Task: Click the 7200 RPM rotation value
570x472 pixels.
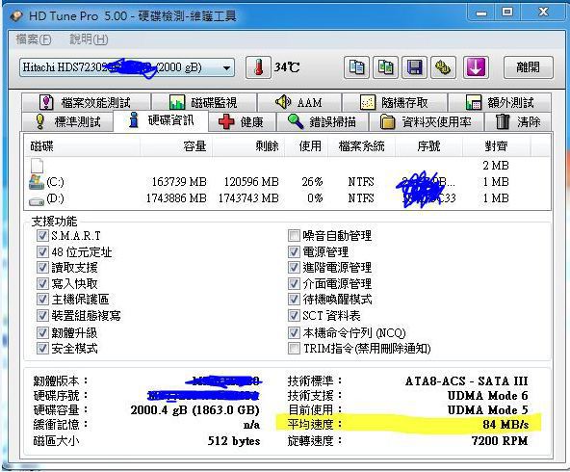Action: tap(500, 441)
